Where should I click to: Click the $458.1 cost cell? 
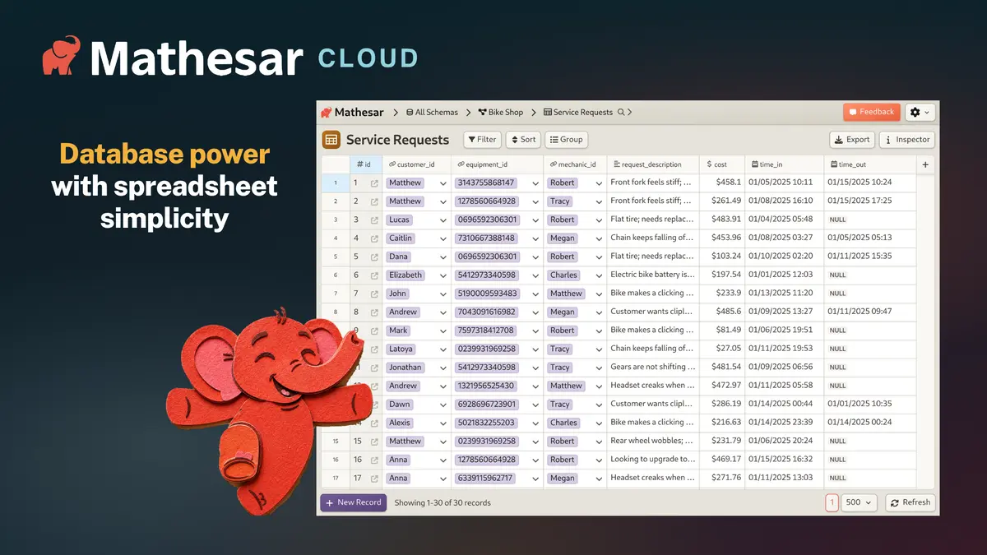click(722, 183)
